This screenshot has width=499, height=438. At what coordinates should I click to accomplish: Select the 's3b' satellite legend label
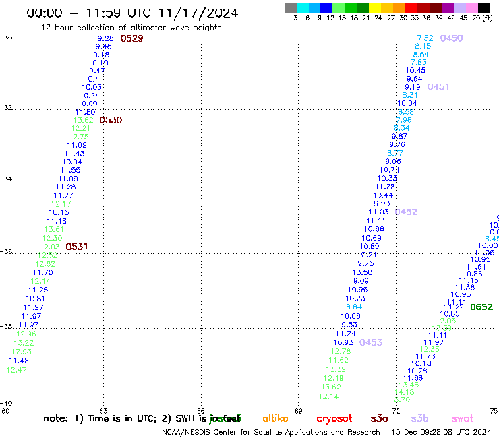coord(419,418)
